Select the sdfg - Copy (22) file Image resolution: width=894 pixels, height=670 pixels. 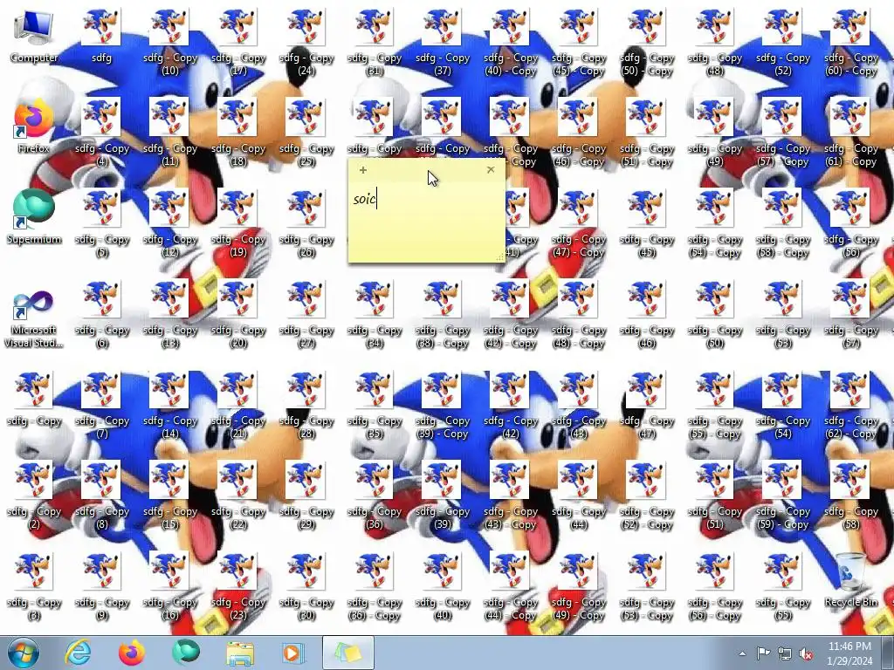(237, 496)
